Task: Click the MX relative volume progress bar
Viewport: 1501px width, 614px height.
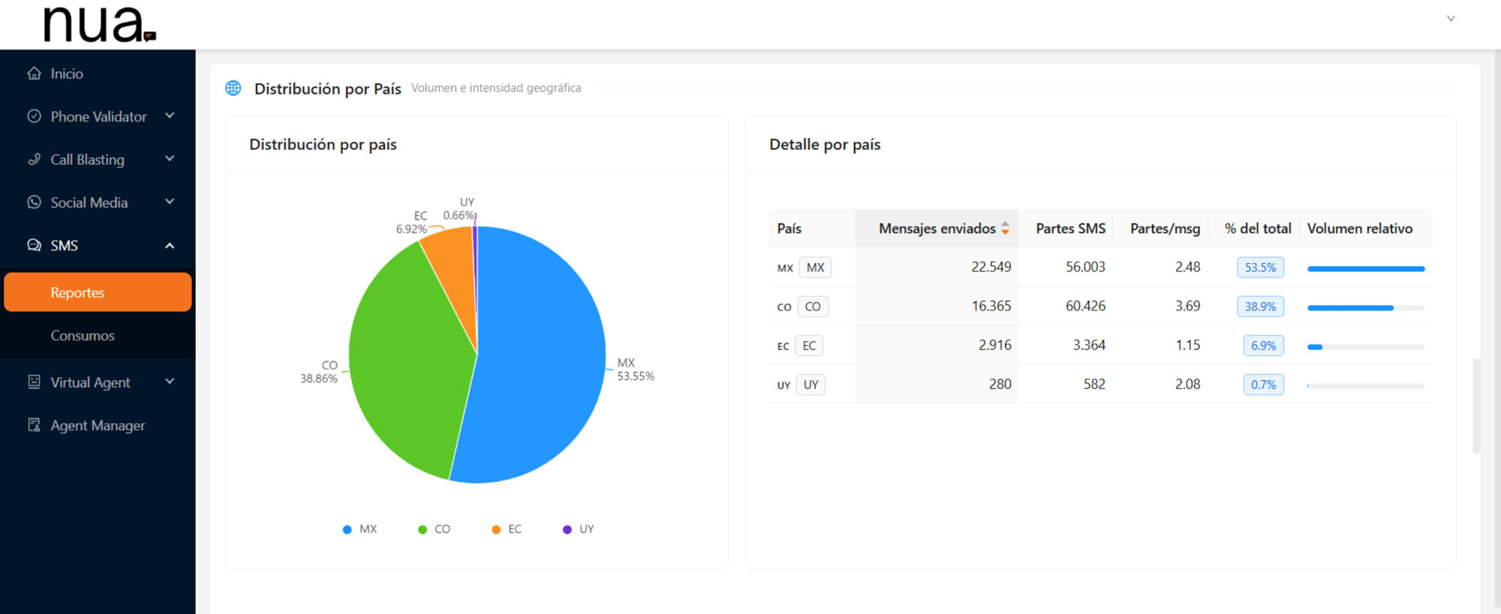Action: tap(1366, 268)
